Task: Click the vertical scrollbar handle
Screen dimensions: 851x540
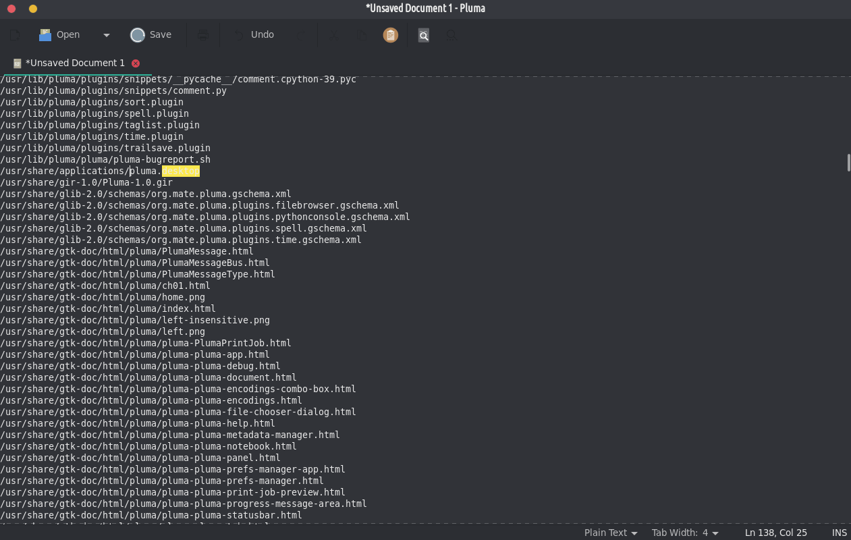Action: (848, 163)
